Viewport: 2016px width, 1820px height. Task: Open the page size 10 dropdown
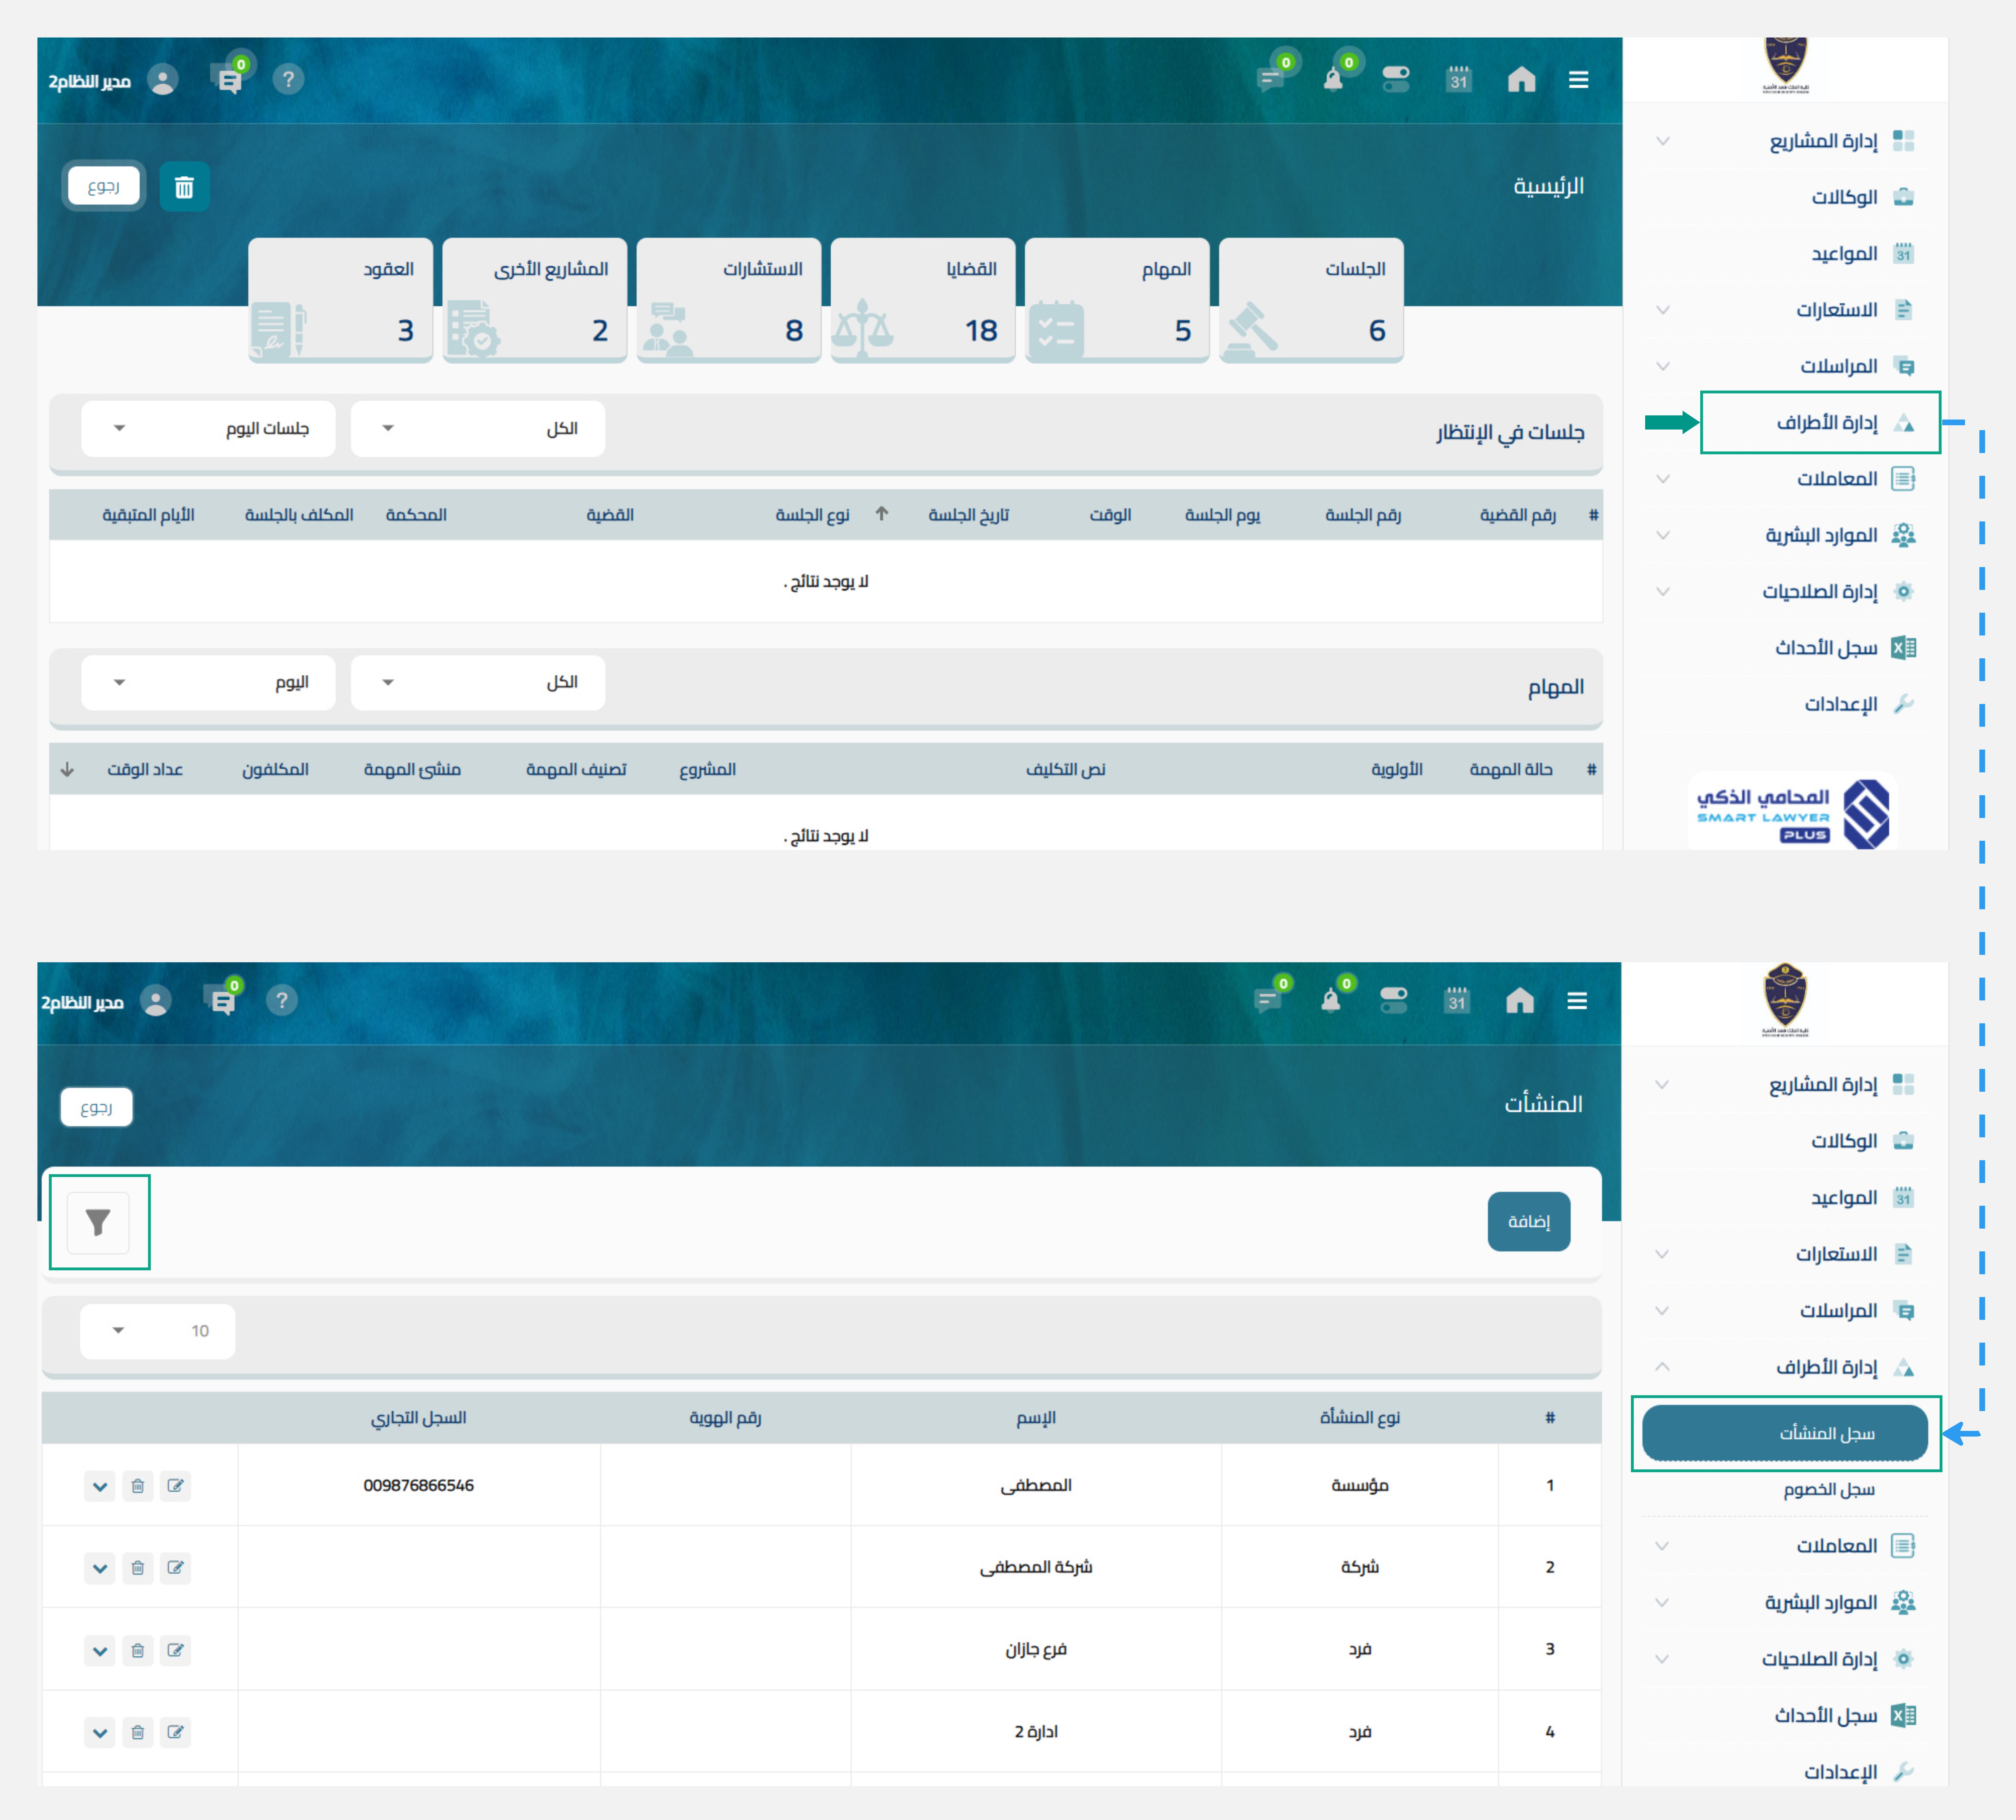click(x=158, y=1331)
